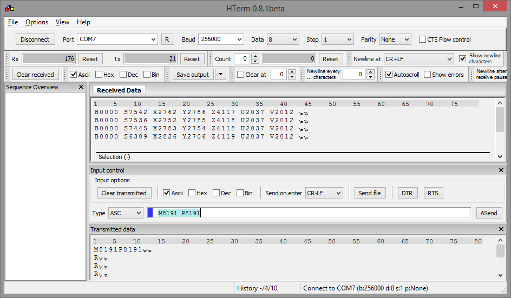This screenshot has width=511, height=298.
Task: Open the Options menu
Action: pos(37,22)
